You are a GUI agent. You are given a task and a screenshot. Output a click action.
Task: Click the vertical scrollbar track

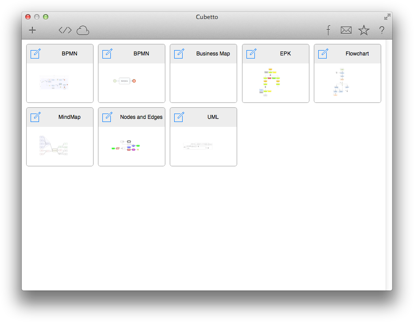tap(389, 165)
